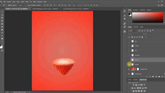
Task: Toggle the layer filtering on/off switch
Action: (153, 30)
